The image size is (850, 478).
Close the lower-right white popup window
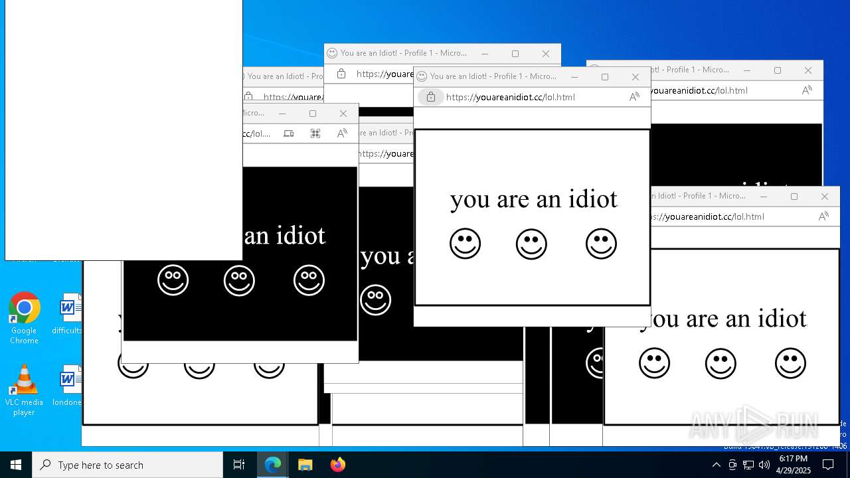(x=825, y=197)
